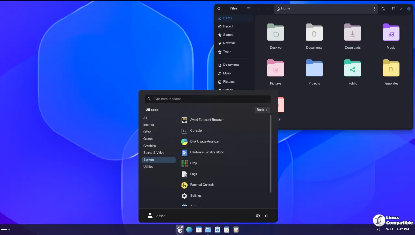Select the Games category
The width and height of the screenshot is (415, 235).
159,139
